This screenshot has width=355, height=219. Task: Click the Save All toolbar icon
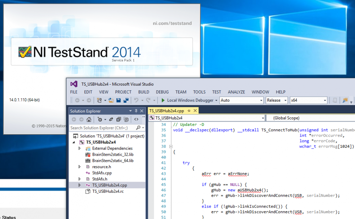[x=126, y=101]
